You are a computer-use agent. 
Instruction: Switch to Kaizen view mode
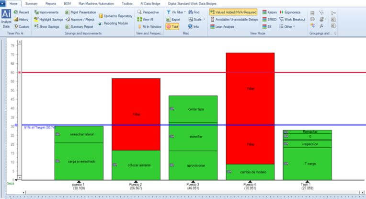tap(270, 12)
